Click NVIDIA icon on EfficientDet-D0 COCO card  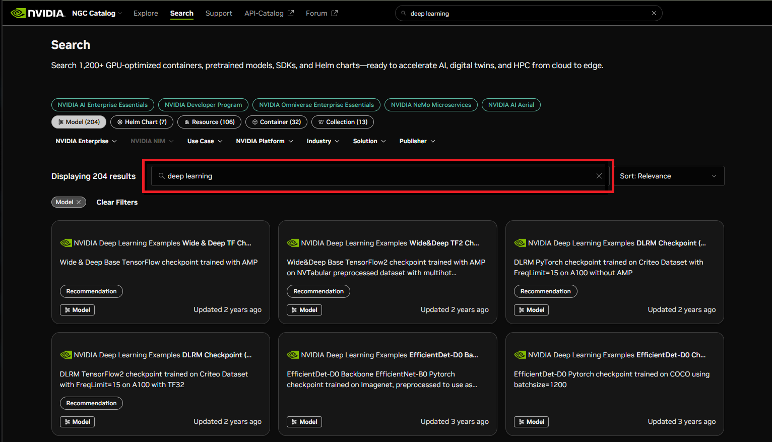coord(520,355)
